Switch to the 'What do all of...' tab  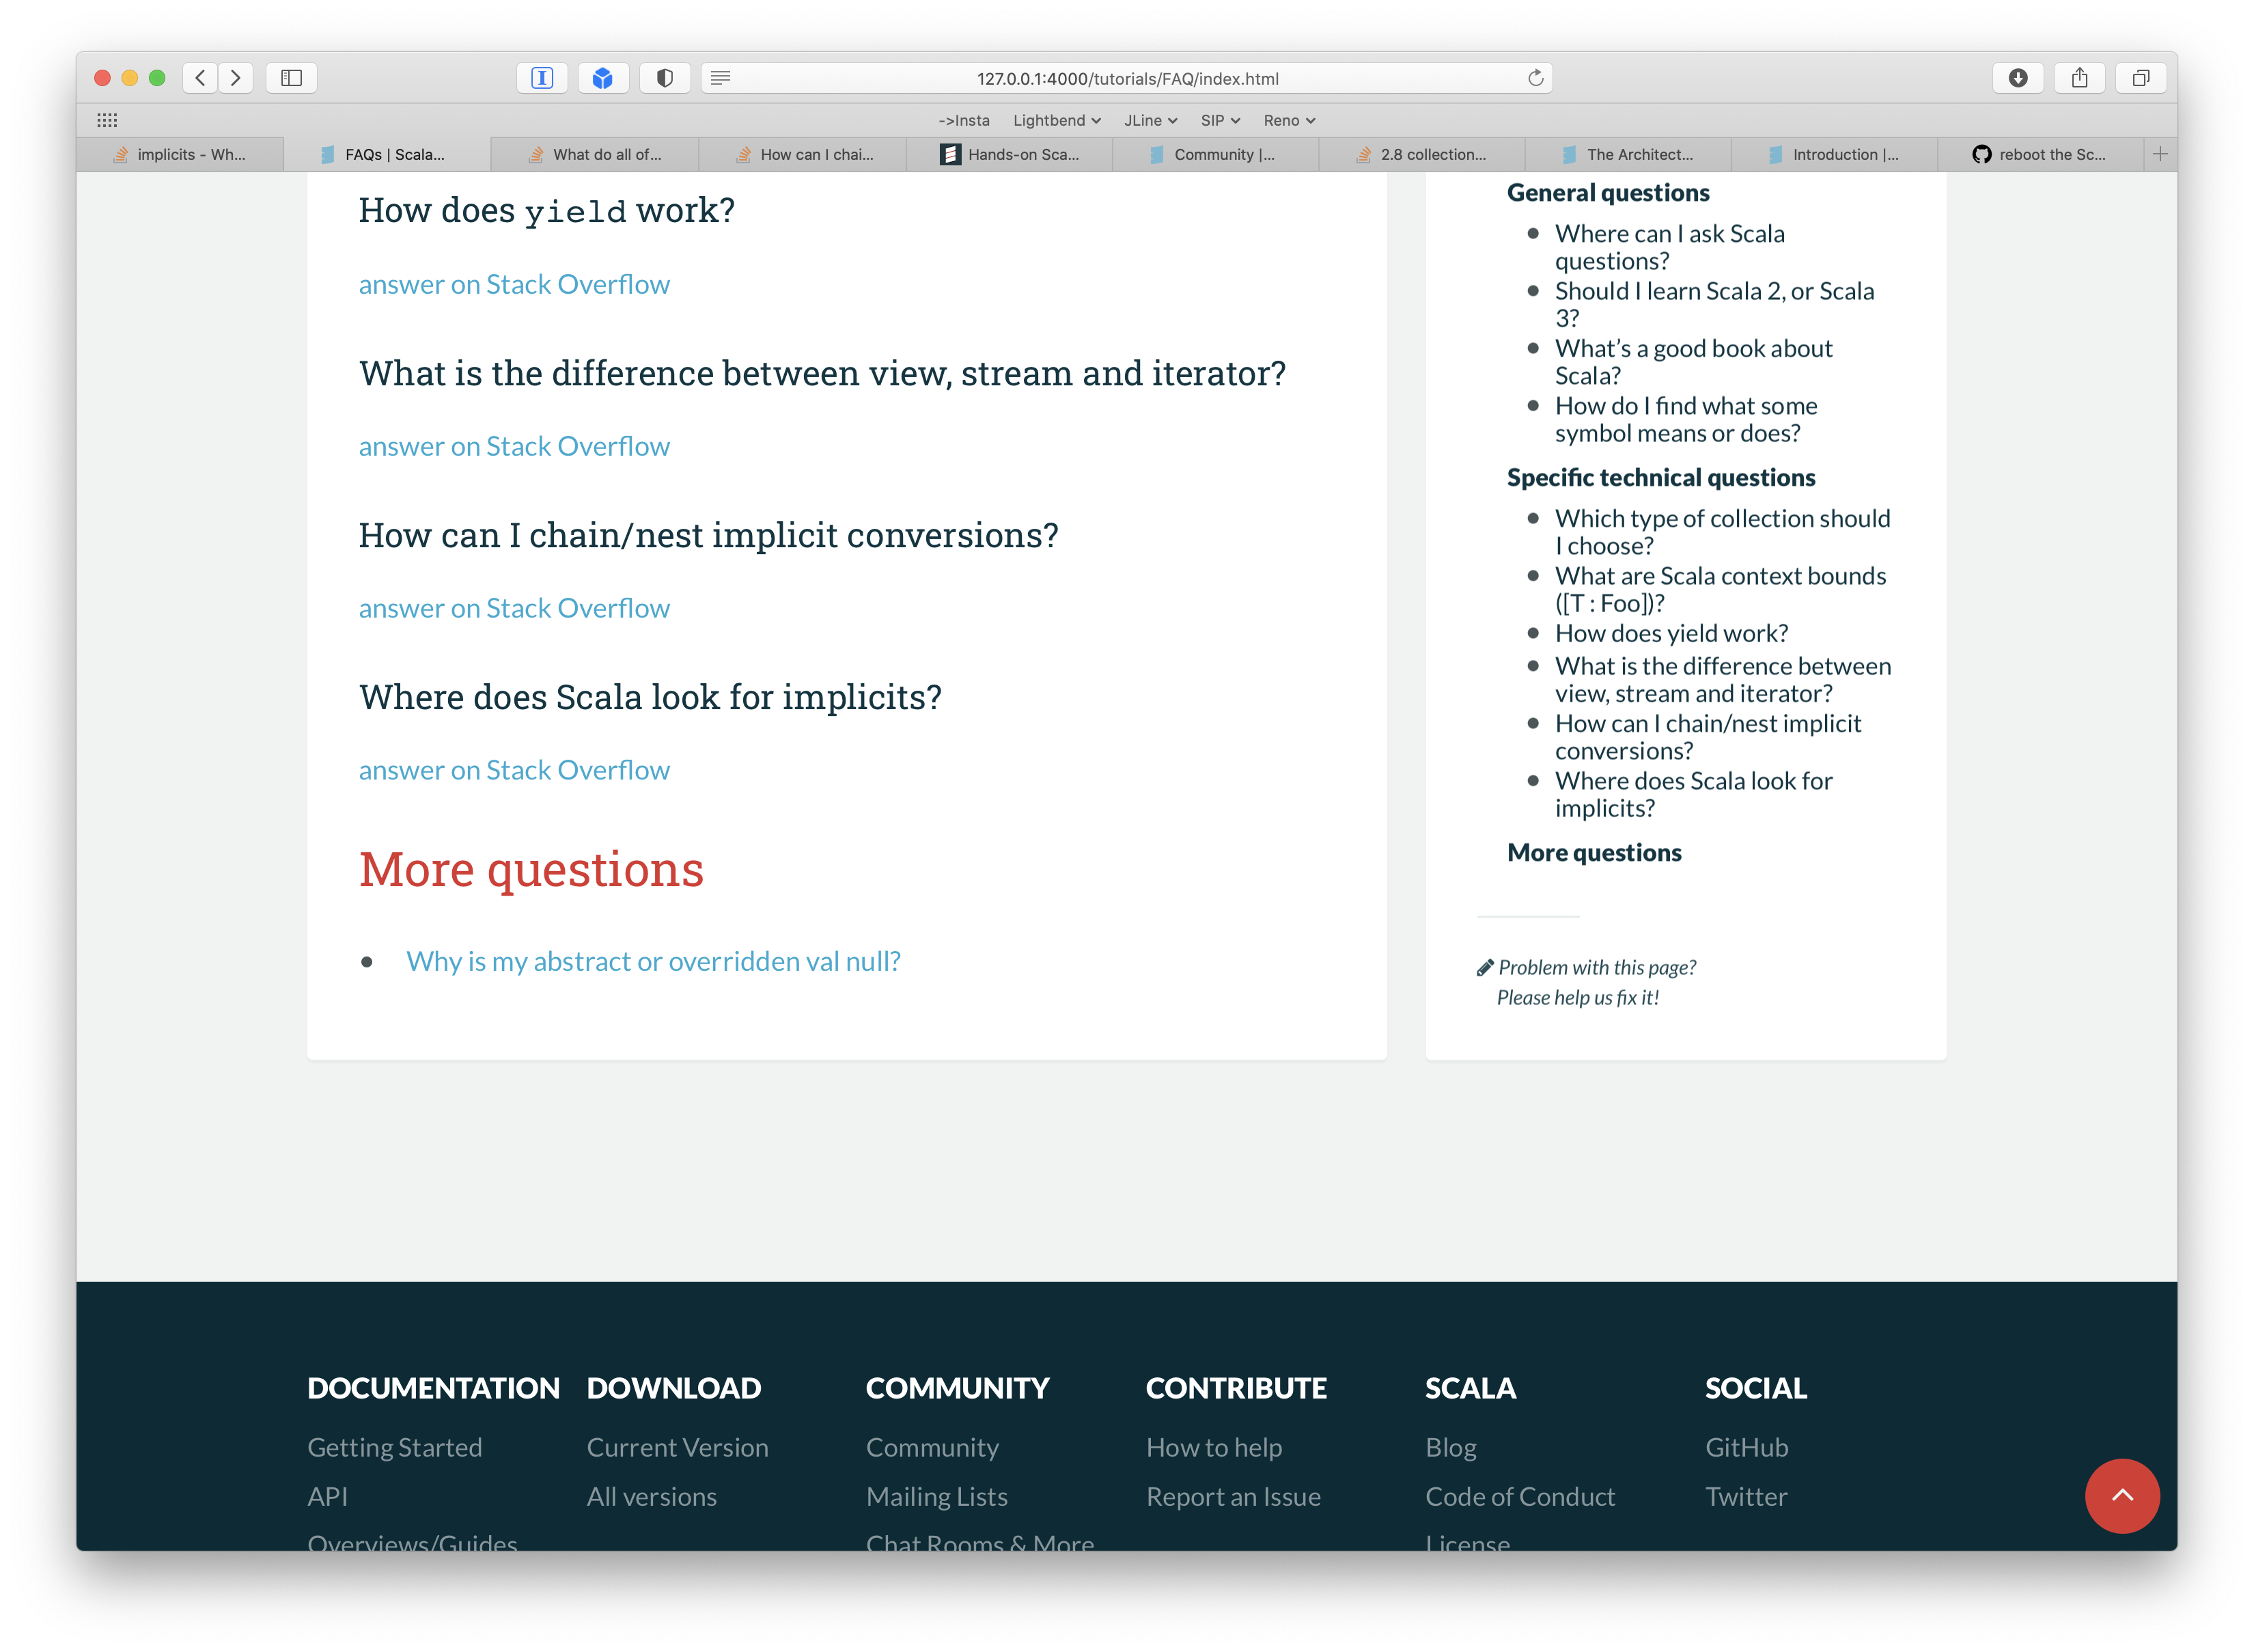coord(595,154)
